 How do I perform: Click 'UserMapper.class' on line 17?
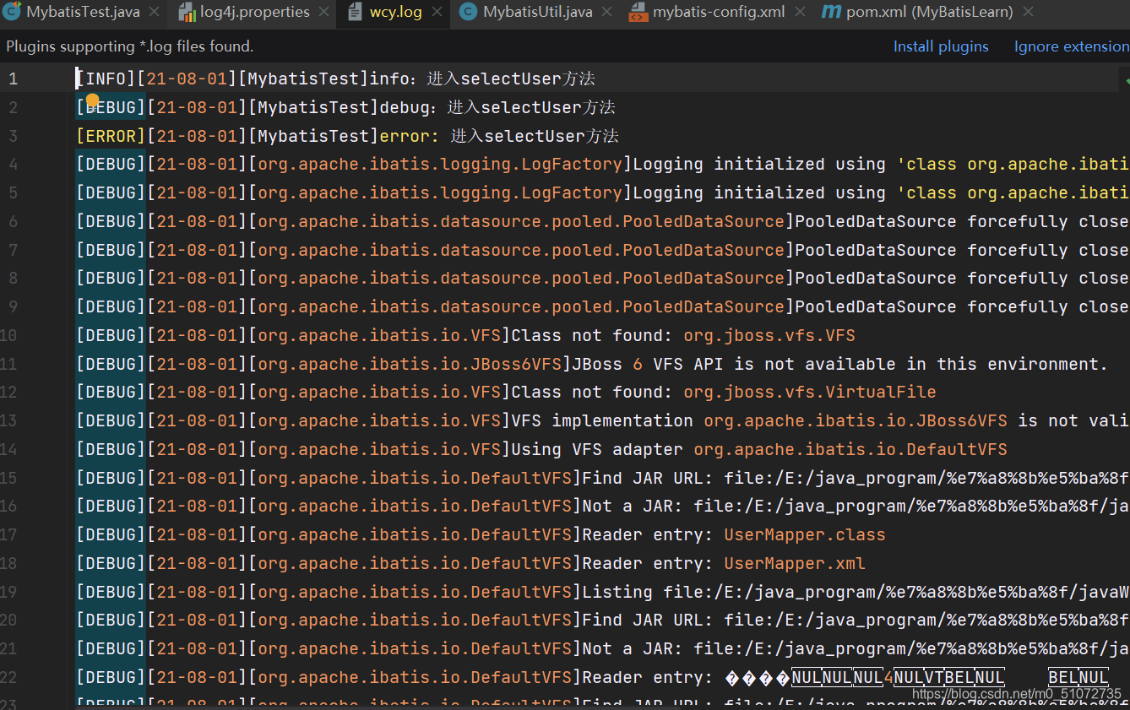805,534
